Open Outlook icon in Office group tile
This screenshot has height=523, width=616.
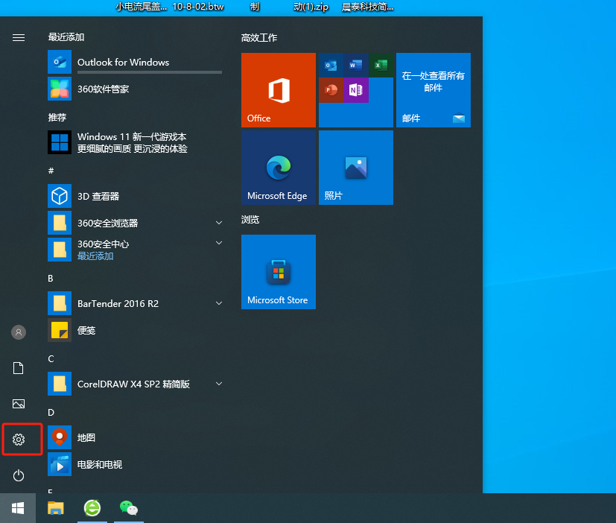pyautogui.click(x=331, y=66)
